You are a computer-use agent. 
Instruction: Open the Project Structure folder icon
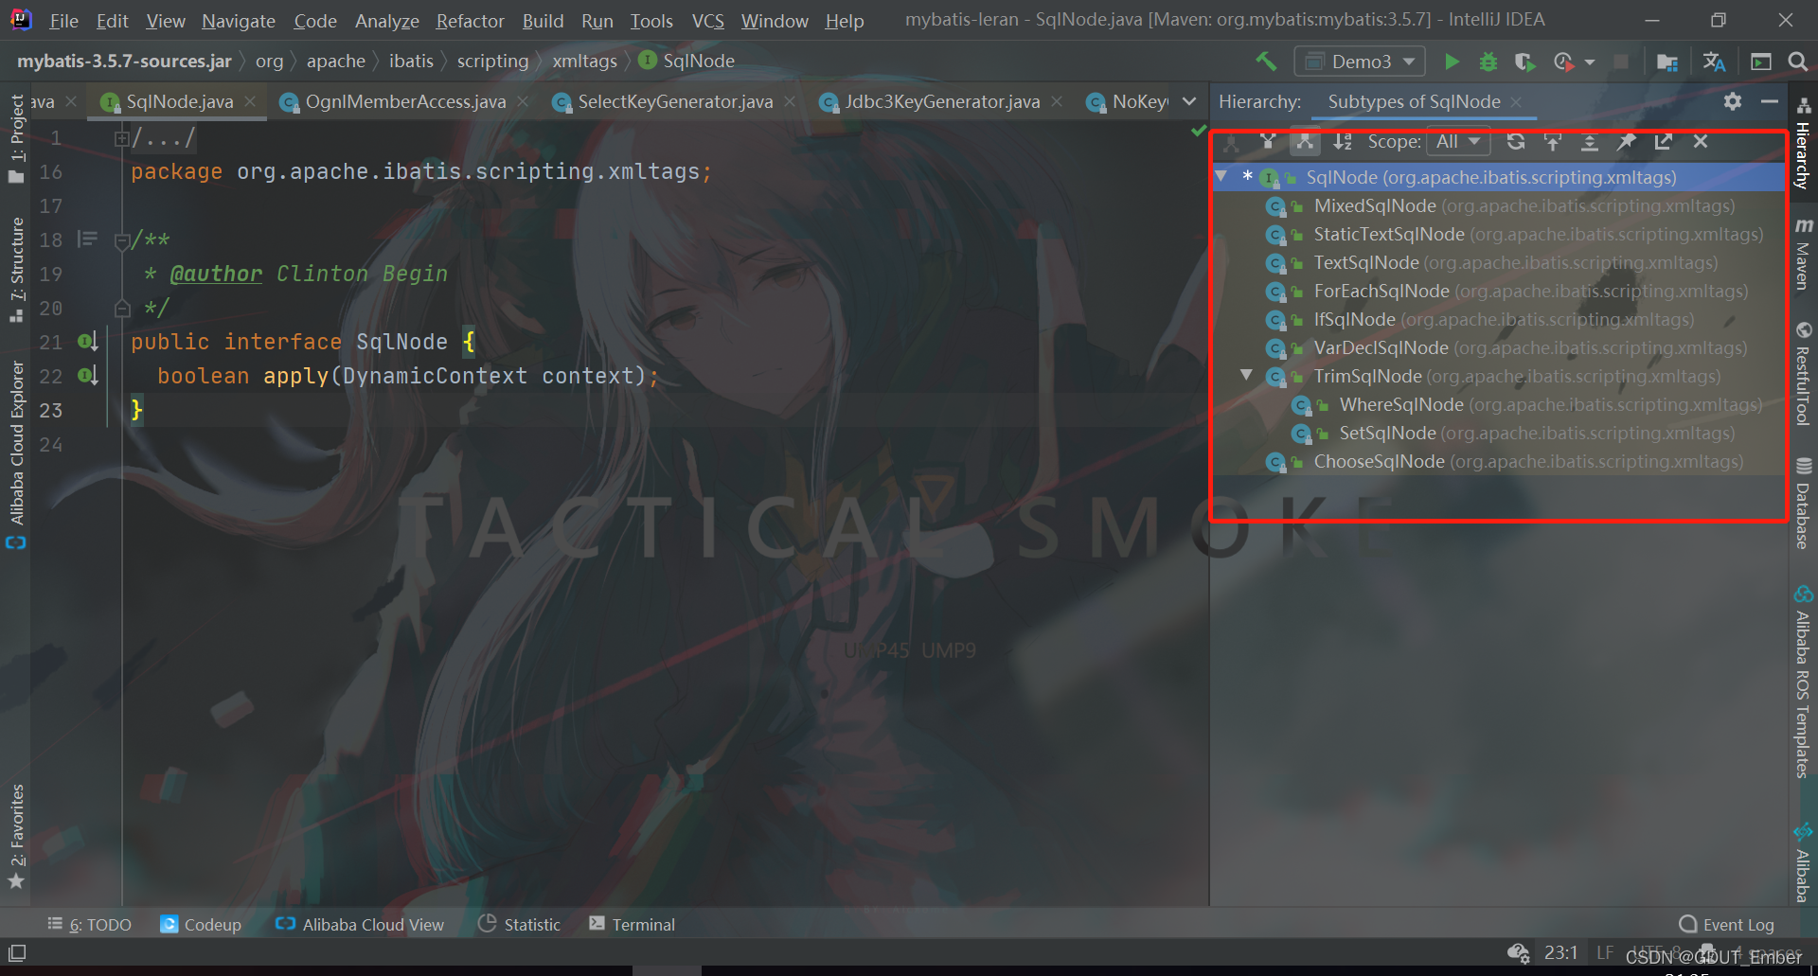(x=1667, y=62)
